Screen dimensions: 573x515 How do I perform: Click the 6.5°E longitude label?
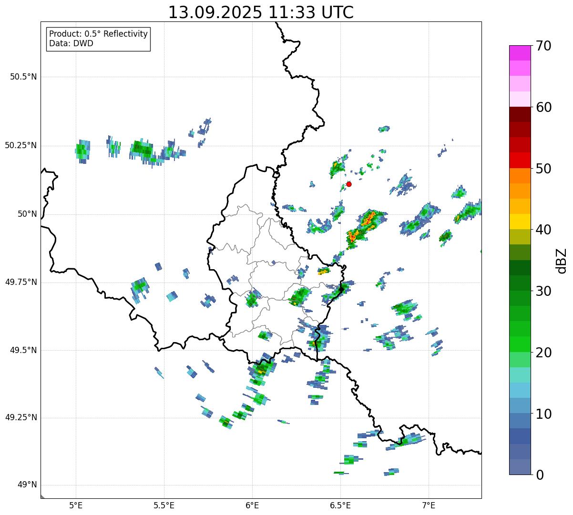(341, 505)
